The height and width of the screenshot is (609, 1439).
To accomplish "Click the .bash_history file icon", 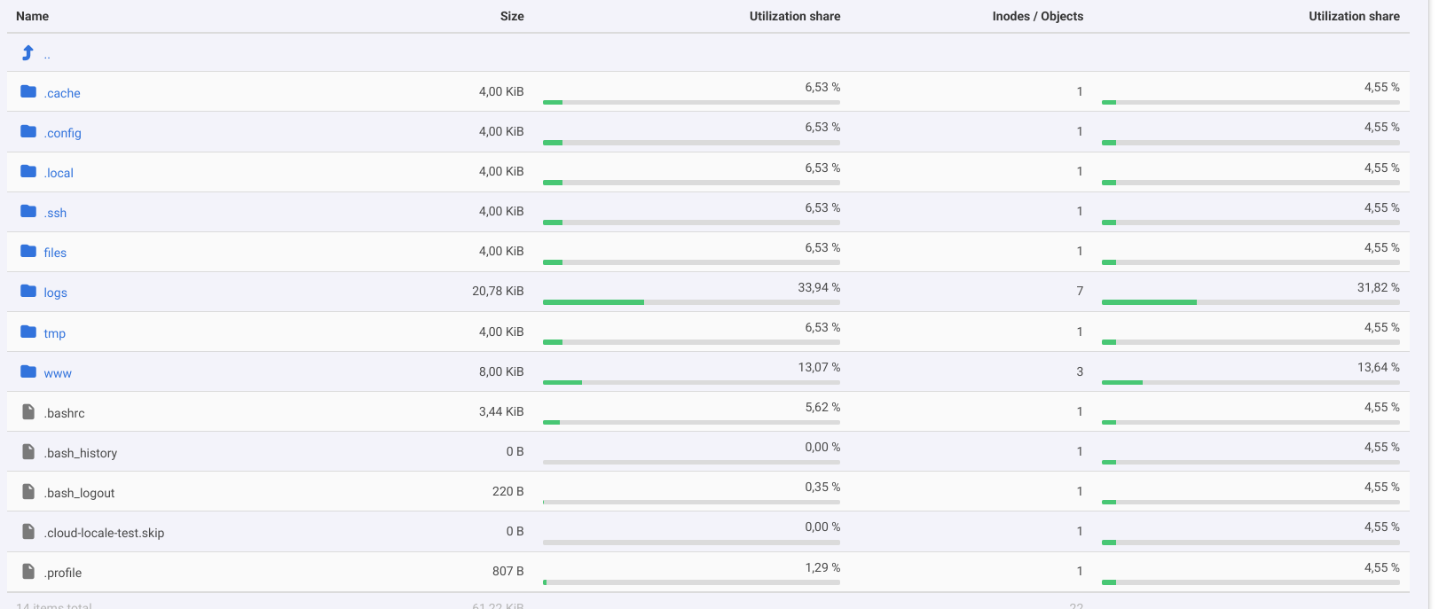I will click(28, 452).
